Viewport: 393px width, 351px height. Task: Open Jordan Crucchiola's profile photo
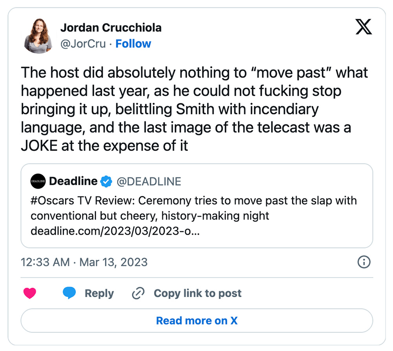tap(38, 36)
